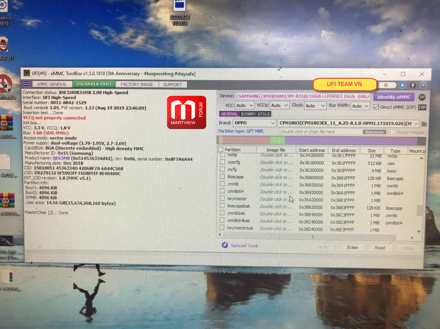Click the blue download update icon
The height and width of the screenshot is (329, 440).
[402, 85]
